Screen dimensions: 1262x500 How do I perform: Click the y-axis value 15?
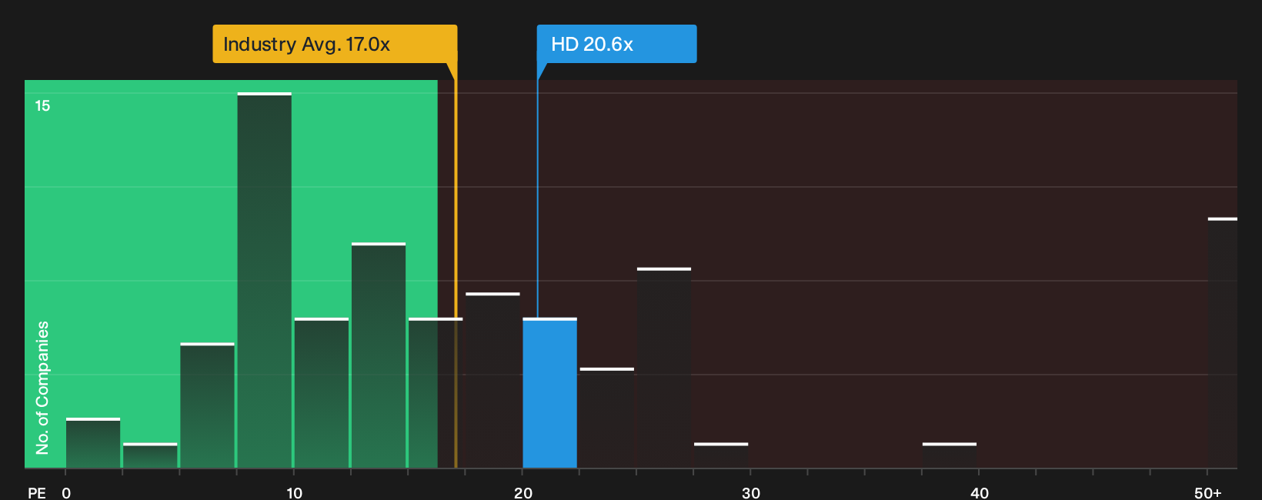click(42, 106)
